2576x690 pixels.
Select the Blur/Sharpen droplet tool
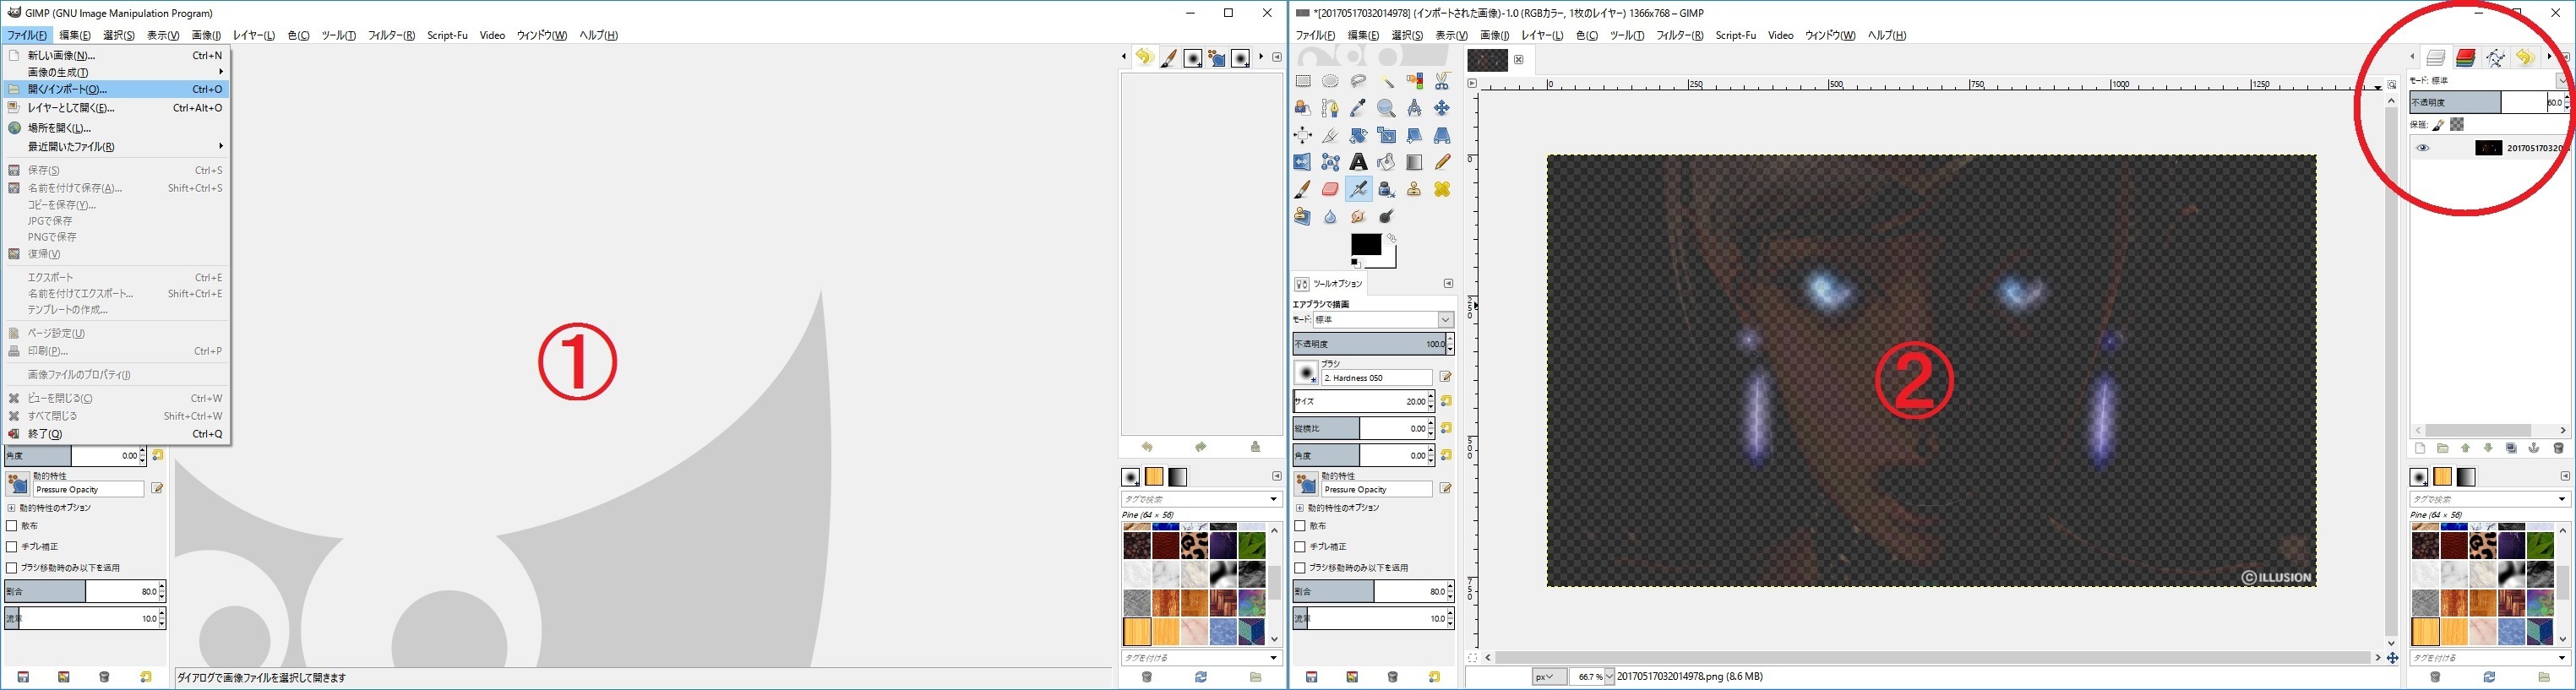point(1330,216)
